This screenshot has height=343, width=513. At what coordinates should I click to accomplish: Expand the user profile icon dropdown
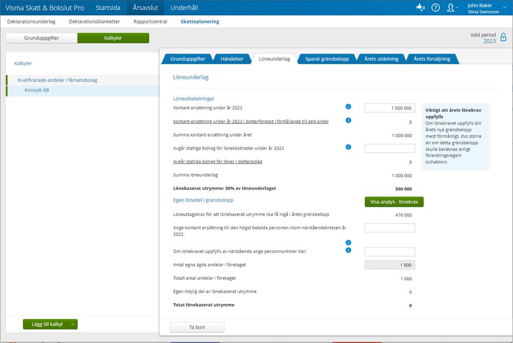pos(452,8)
